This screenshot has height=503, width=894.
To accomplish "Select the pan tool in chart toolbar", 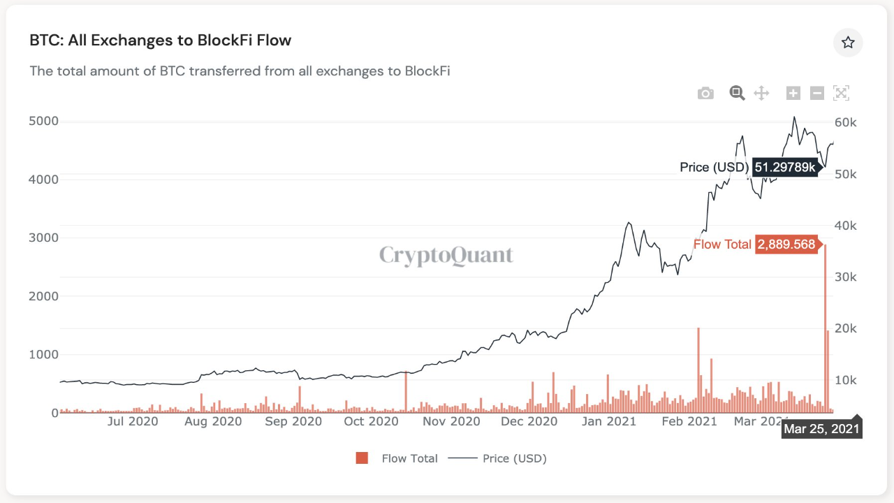I will [x=761, y=93].
